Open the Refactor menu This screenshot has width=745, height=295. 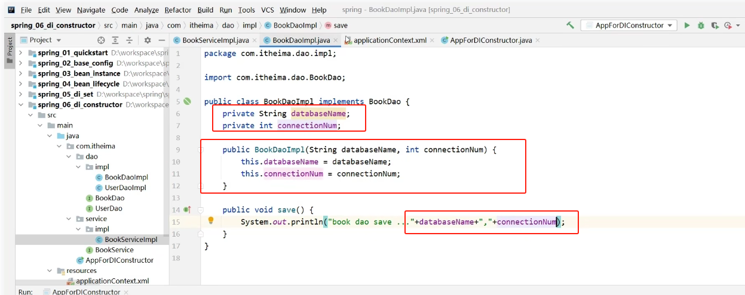coord(178,10)
